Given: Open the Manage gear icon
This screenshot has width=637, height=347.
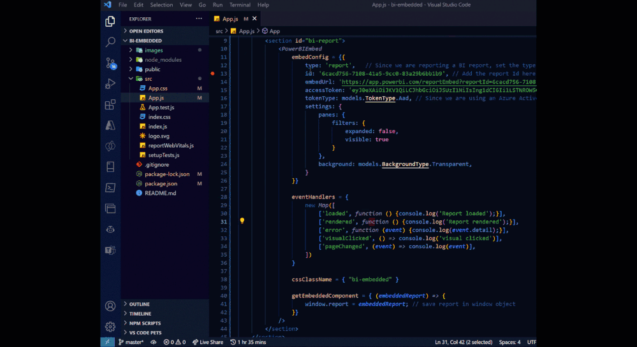Looking at the screenshot, I should click(x=110, y=326).
